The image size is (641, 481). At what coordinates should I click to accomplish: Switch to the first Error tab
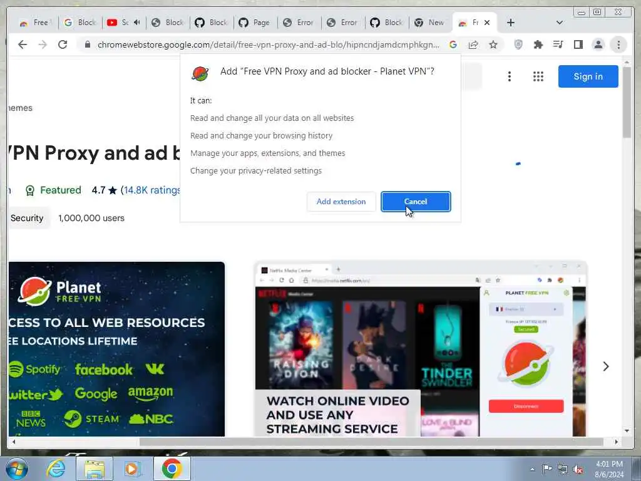pyautogui.click(x=299, y=23)
